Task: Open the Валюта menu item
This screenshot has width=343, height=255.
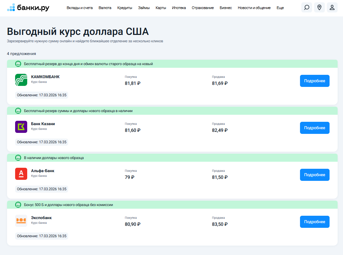Action: (105, 7)
